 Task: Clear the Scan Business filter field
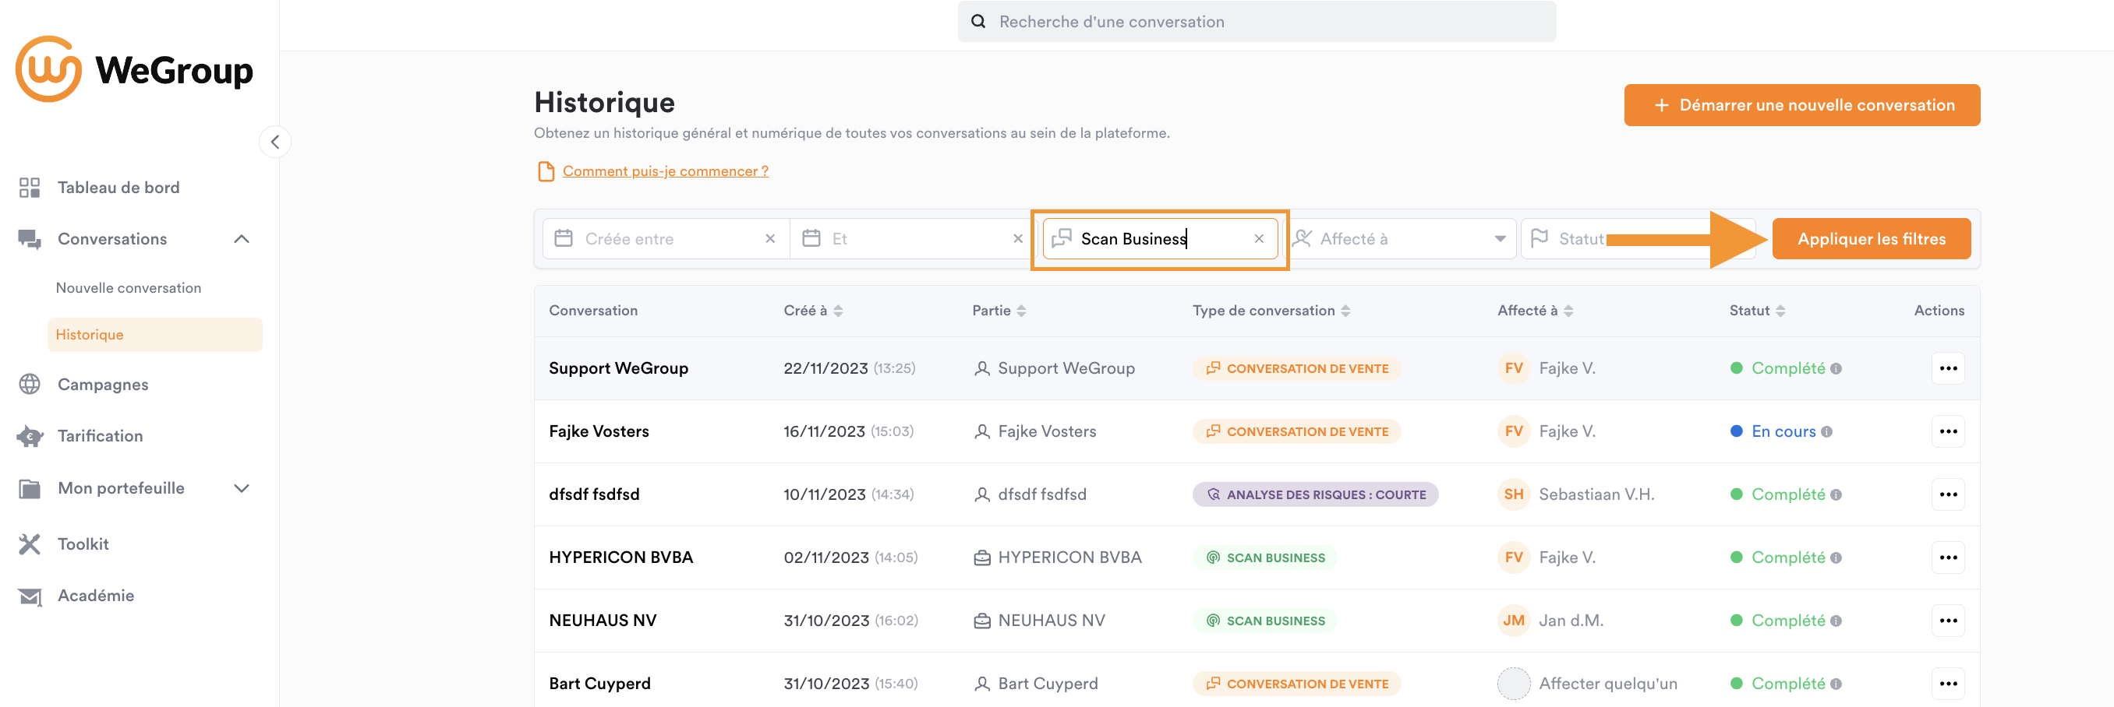pyautogui.click(x=1258, y=239)
